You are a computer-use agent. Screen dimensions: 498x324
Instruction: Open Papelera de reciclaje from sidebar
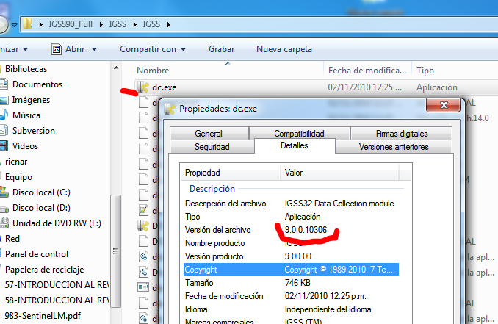46,269
